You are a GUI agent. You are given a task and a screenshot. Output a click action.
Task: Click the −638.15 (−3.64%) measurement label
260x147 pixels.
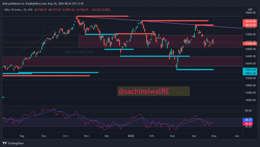(79, 52)
